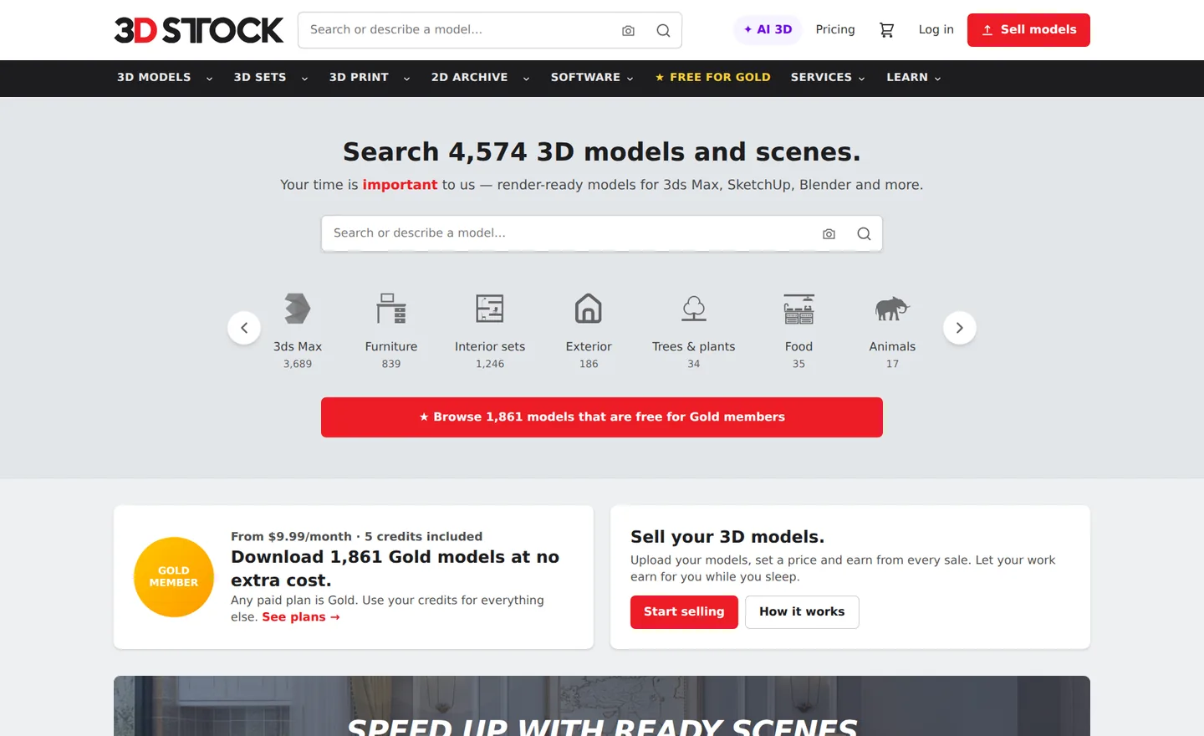Image resolution: width=1204 pixels, height=736 pixels.
Task: Open the shopping cart
Action: [887, 30]
